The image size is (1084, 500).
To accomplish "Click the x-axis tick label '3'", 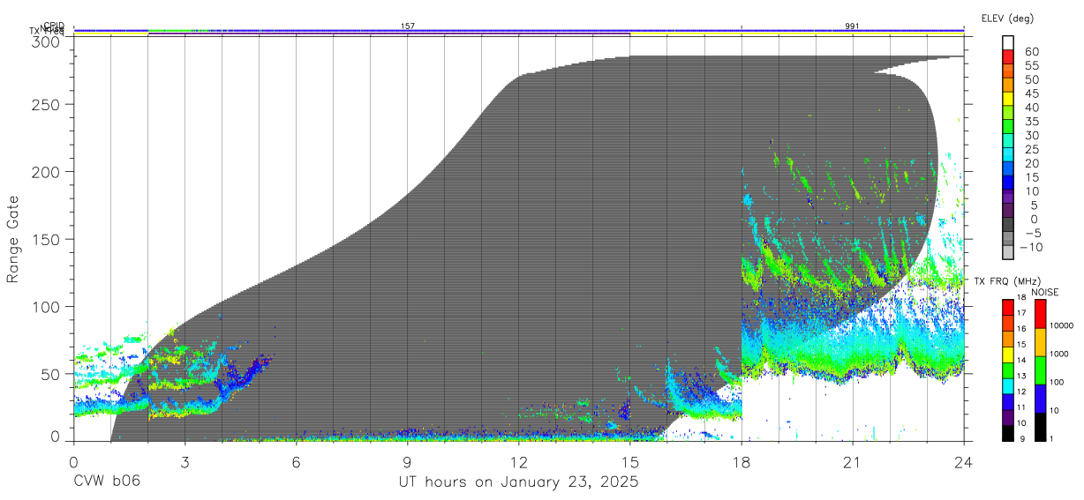I will tap(184, 461).
